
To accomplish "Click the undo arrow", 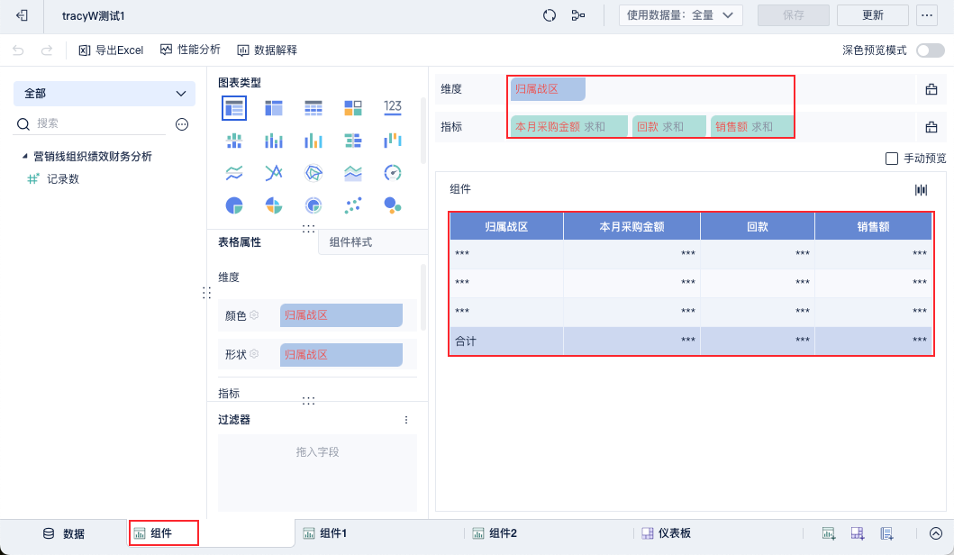I will 18,50.
